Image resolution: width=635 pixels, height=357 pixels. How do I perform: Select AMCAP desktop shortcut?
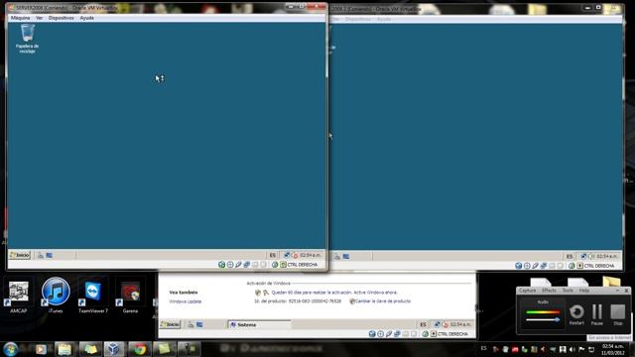[18, 297]
